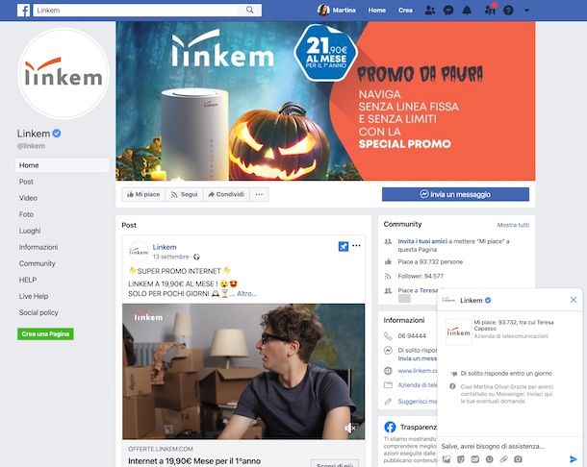587x467 pixels.
Task: Open Post section in sidebar
Action: pos(26,182)
